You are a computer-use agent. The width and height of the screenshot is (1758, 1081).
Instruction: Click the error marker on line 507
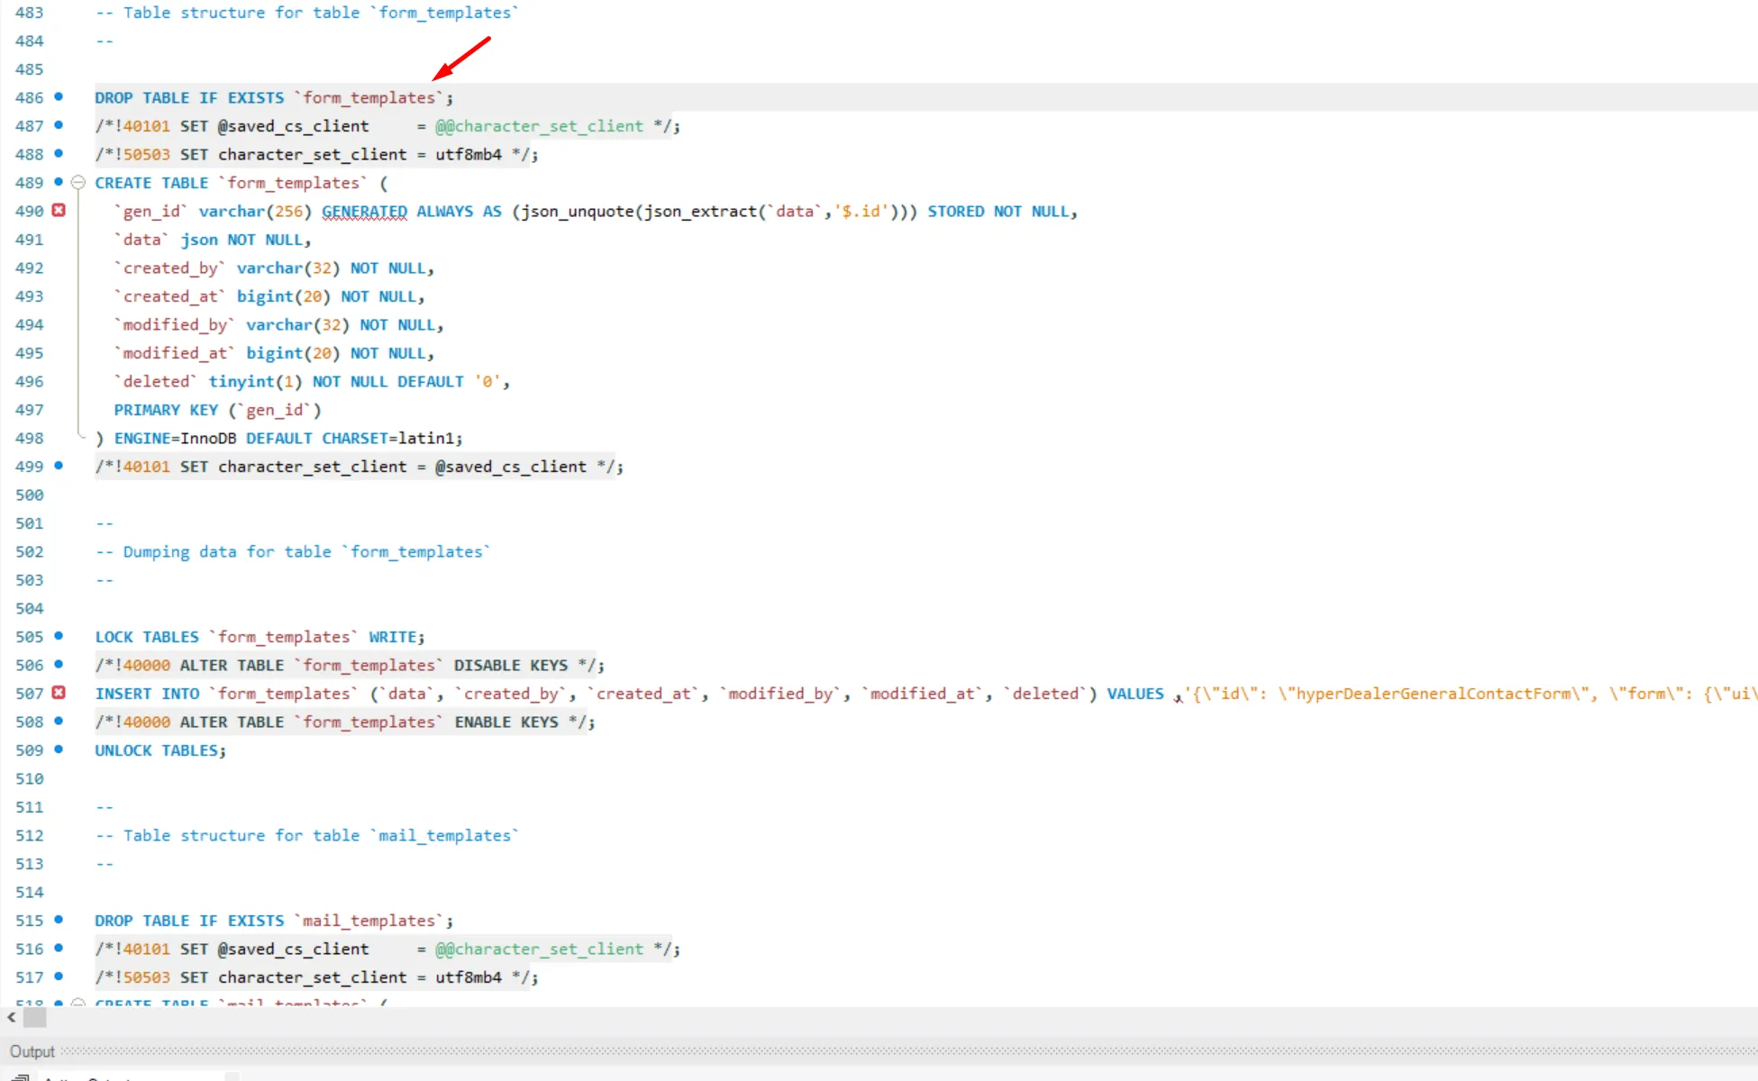click(59, 693)
